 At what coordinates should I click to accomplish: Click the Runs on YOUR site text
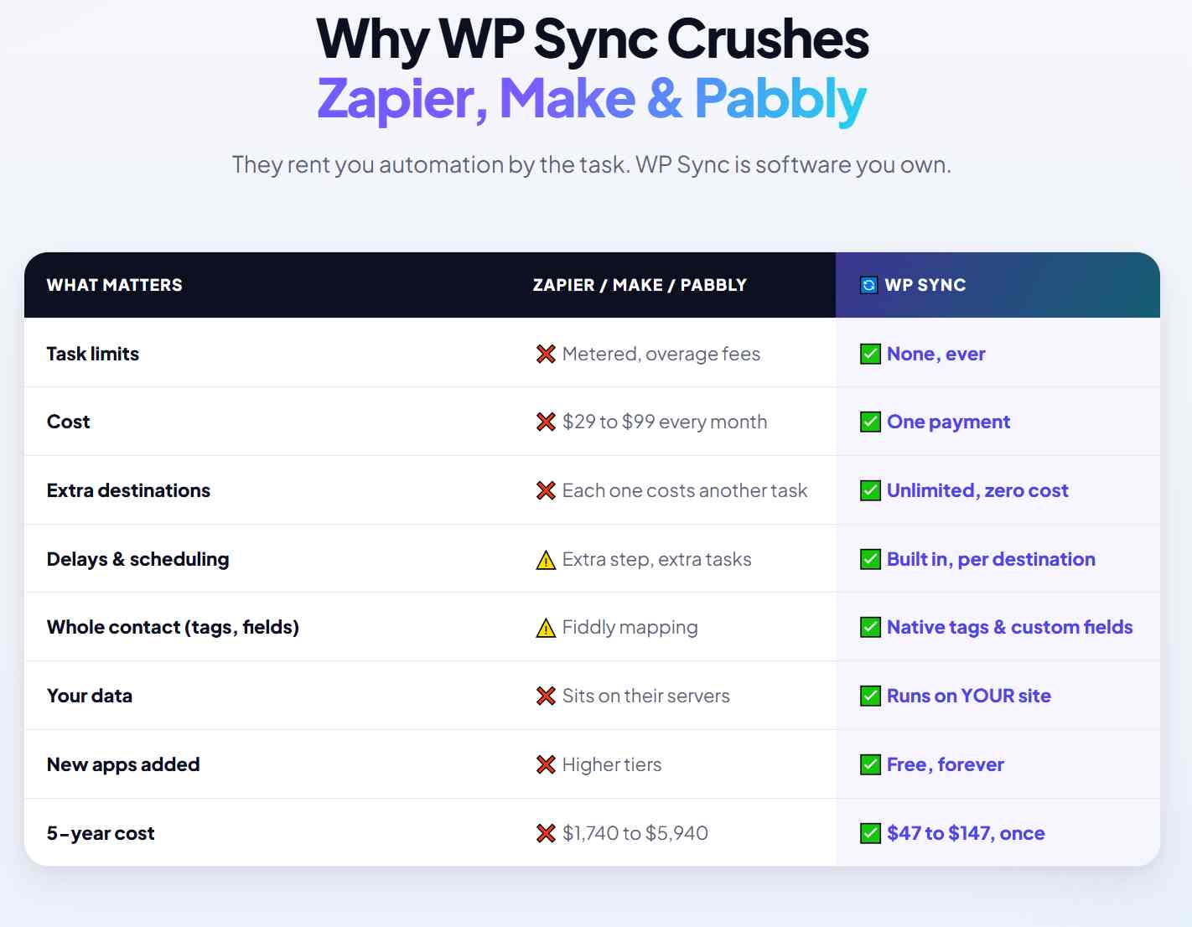click(x=969, y=696)
